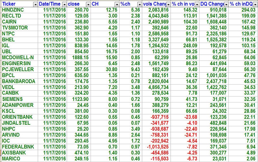Expand the DQ Change filter arrow
The height and width of the screenshot is (162, 258).
[226, 4]
